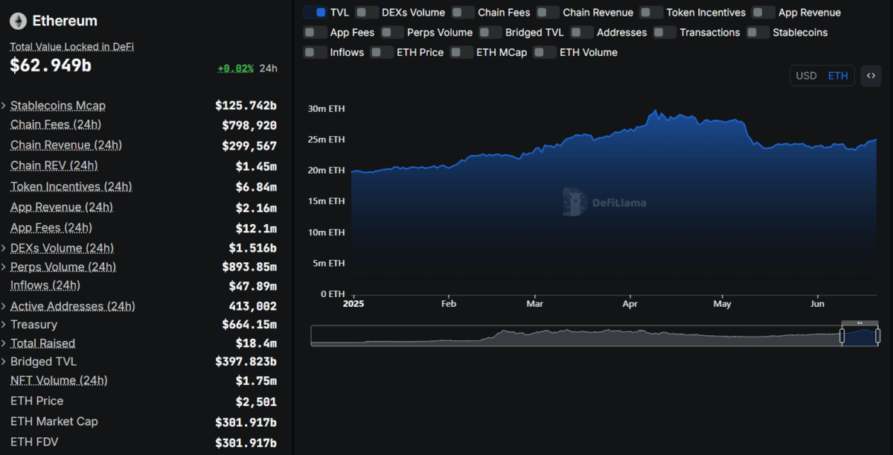Viewport: 893px width, 455px height.
Task: Click the $125.742b stablecoins value
Action: (x=246, y=106)
